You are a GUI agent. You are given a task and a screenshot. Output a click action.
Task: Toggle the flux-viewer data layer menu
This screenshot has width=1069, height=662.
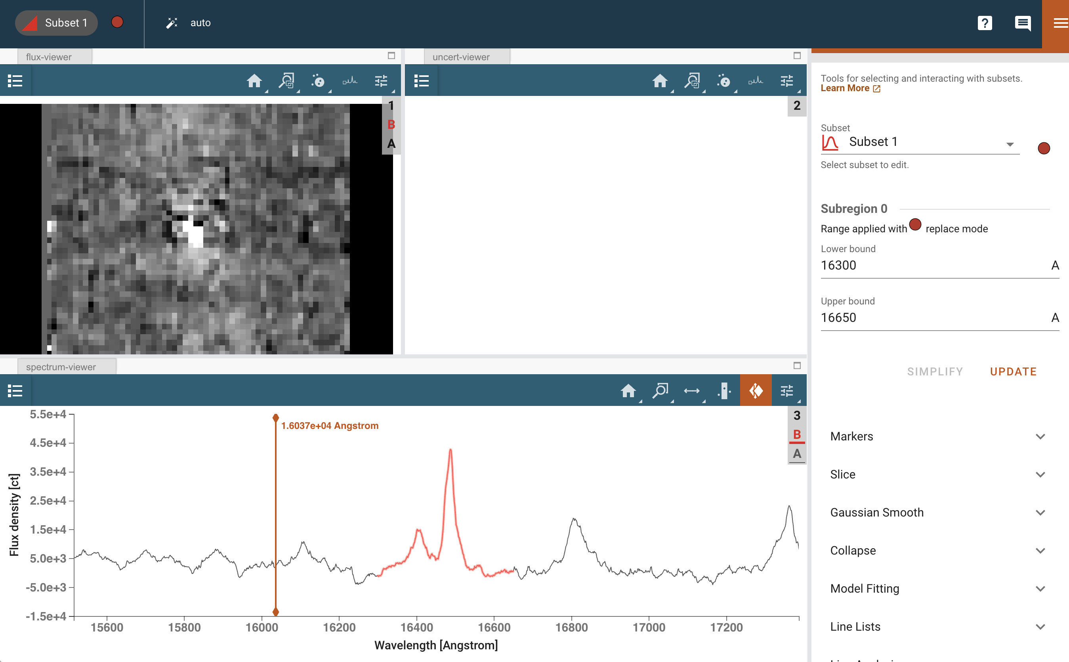click(x=15, y=81)
